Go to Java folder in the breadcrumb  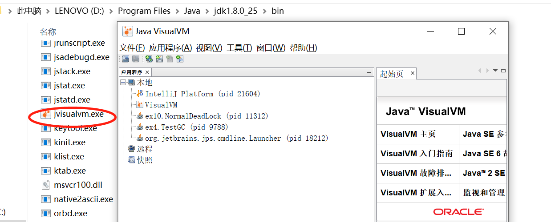[x=192, y=11]
